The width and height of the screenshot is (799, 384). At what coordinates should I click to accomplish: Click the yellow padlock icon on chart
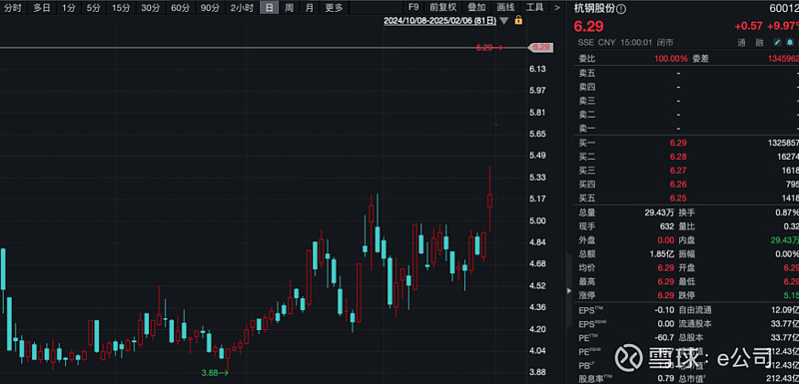[518, 21]
